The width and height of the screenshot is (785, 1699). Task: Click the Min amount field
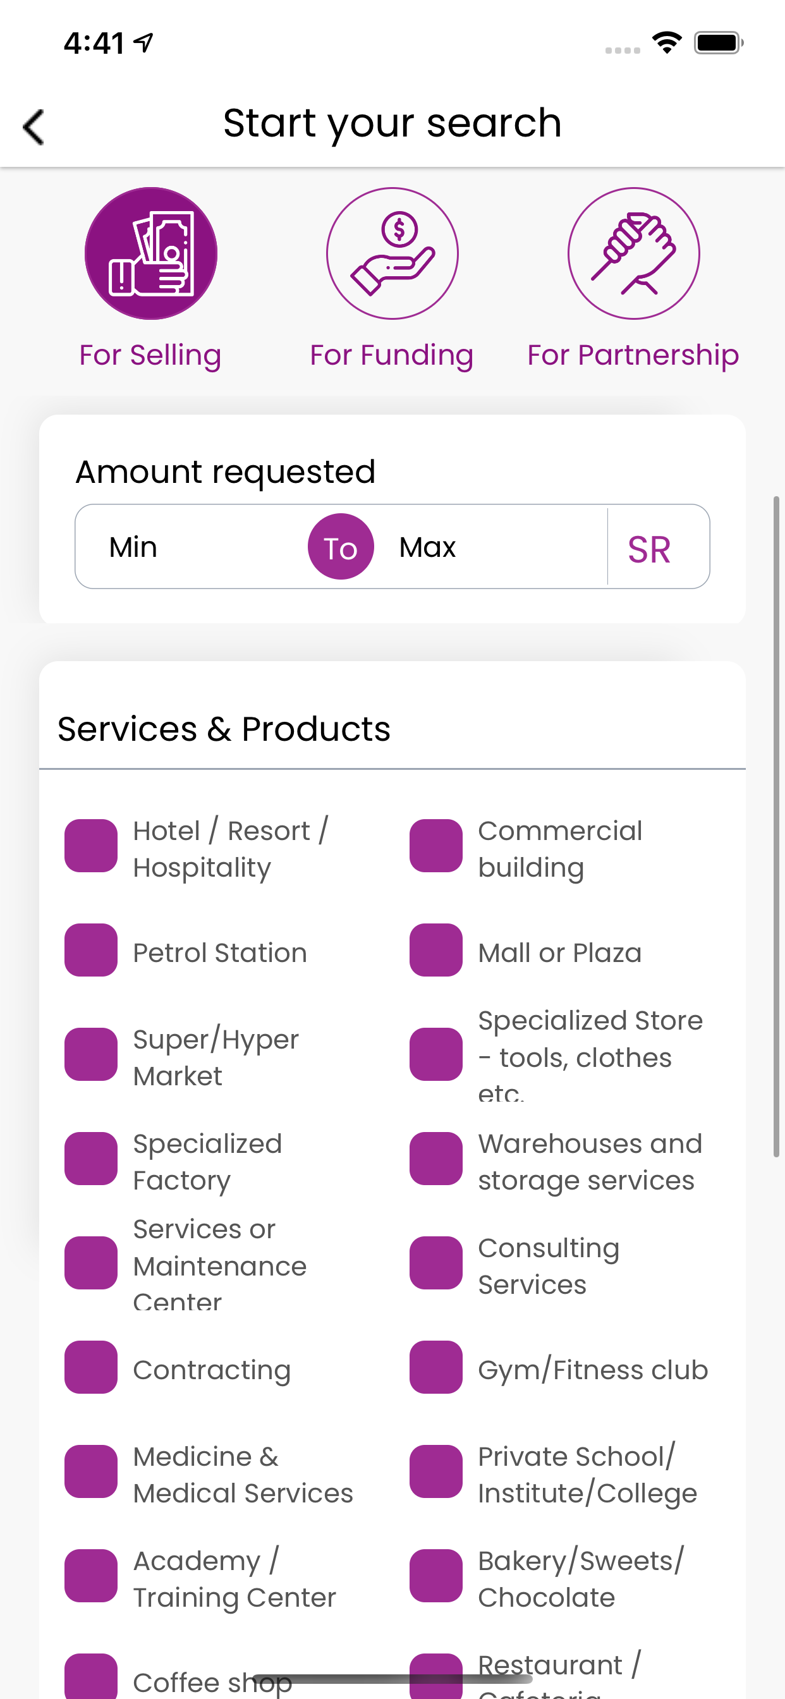tap(192, 547)
